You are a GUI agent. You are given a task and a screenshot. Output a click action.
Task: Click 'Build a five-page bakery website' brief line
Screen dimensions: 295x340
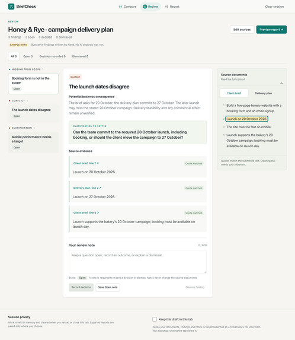[x=254, y=108]
